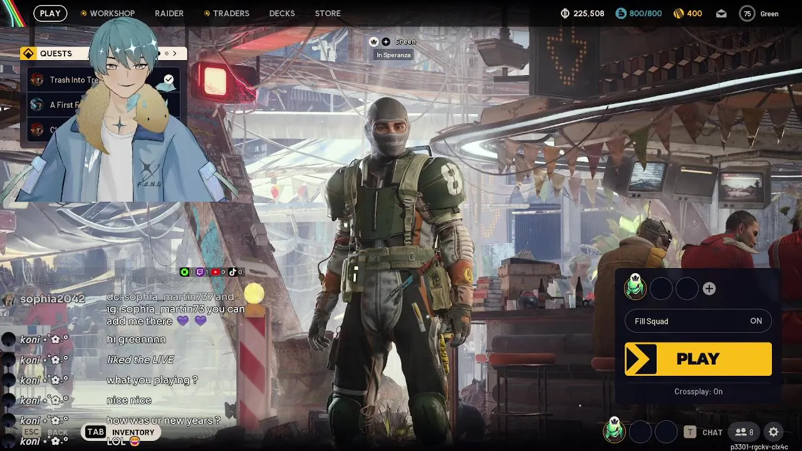Screen dimensions: 802x451
Task: Advance quests with the right chevron
Action: pos(175,53)
